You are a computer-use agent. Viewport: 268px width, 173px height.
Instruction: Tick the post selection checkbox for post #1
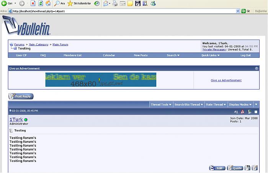pos(256,112)
